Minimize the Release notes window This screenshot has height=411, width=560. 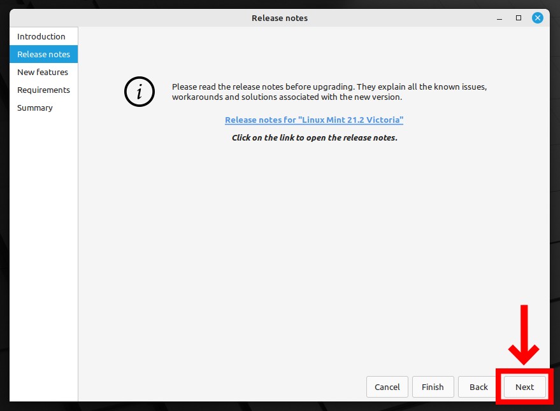coord(499,18)
